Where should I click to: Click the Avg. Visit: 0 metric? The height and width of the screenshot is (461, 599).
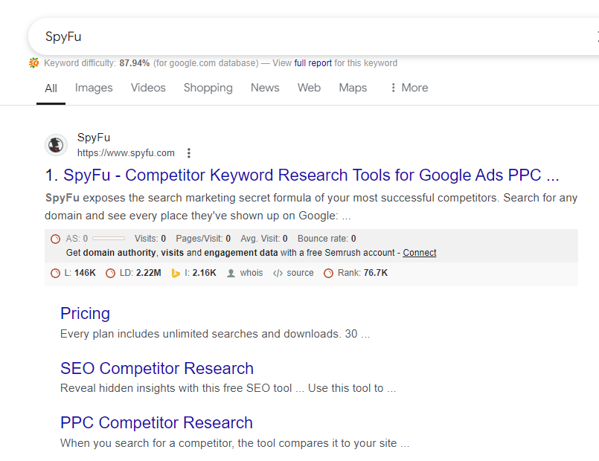pos(264,239)
